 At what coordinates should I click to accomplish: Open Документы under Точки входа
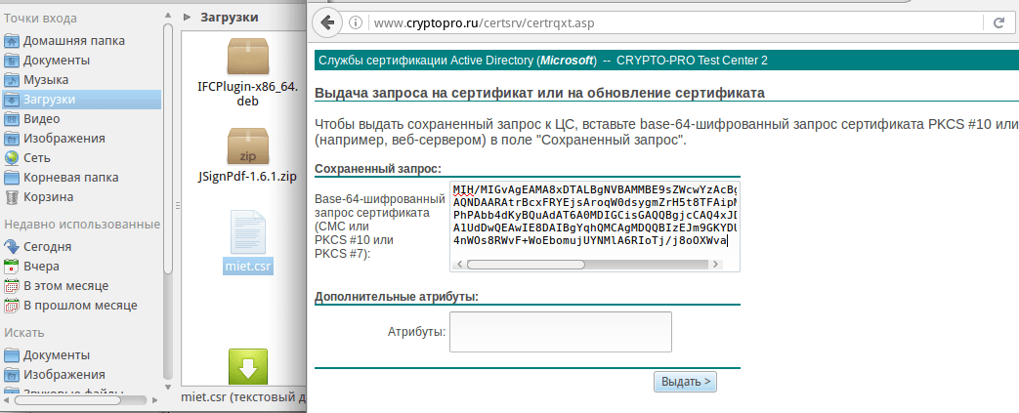pyautogui.click(x=57, y=60)
